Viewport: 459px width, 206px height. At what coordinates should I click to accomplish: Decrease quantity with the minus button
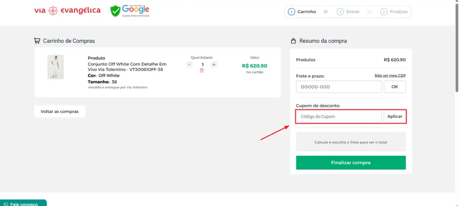pos(190,65)
